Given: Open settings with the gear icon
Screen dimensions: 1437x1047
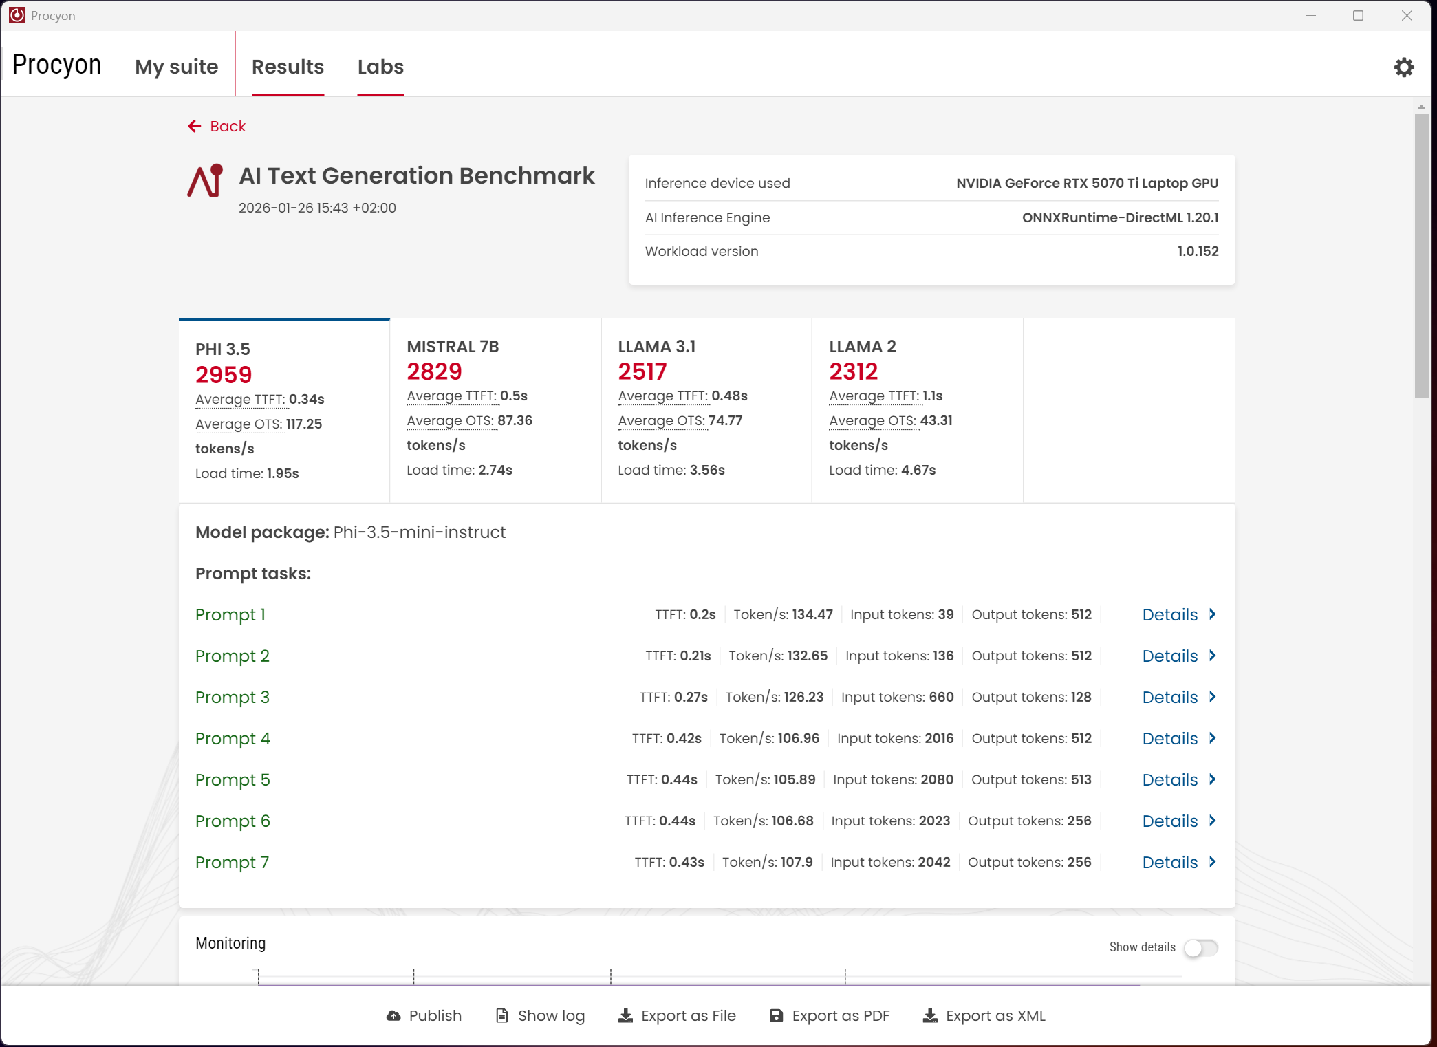Looking at the screenshot, I should click(x=1403, y=67).
